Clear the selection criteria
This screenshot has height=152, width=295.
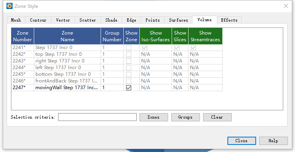(x=217, y=117)
